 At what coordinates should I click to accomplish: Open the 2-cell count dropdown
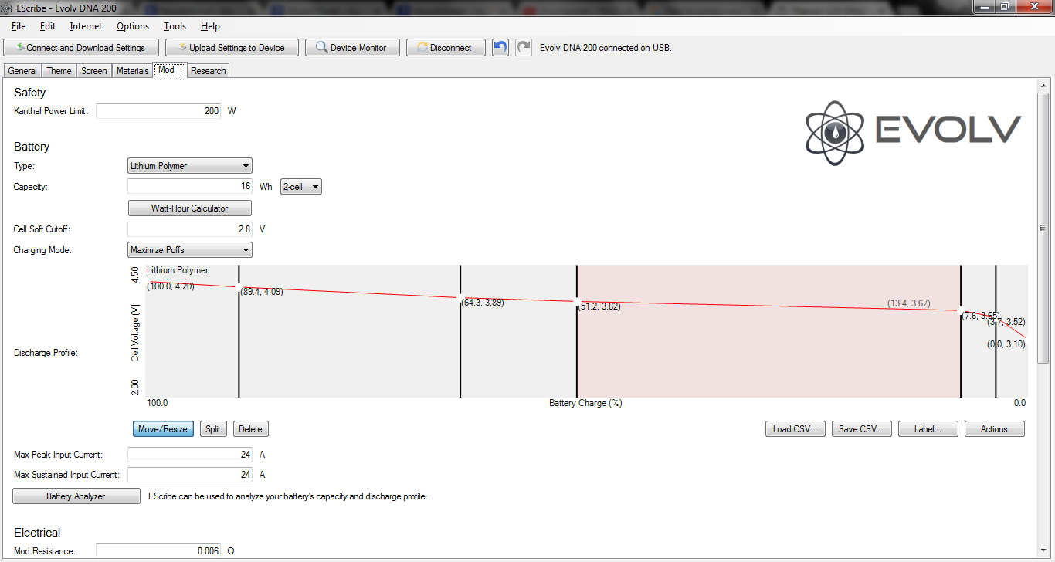[300, 187]
